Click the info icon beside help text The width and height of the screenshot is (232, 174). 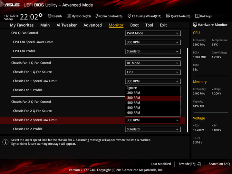click(5, 142)
